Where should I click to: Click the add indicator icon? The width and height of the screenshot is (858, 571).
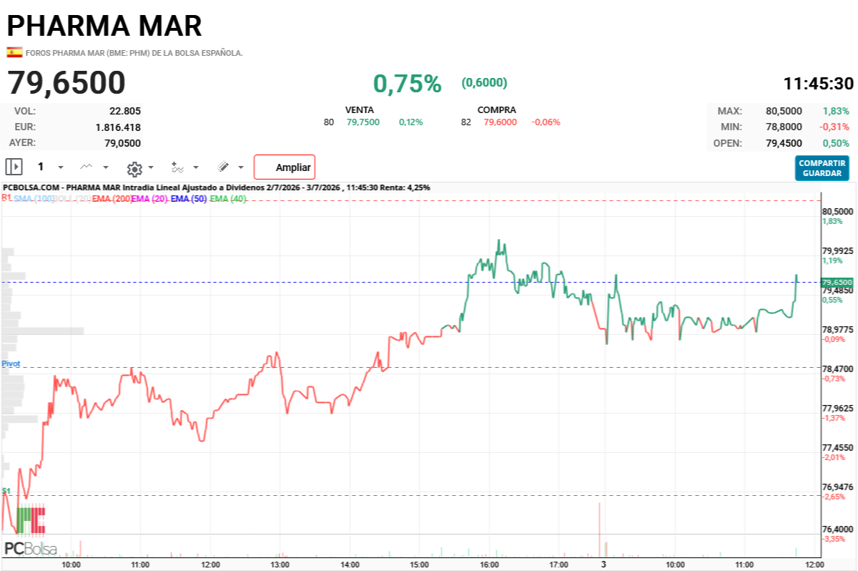177,167
